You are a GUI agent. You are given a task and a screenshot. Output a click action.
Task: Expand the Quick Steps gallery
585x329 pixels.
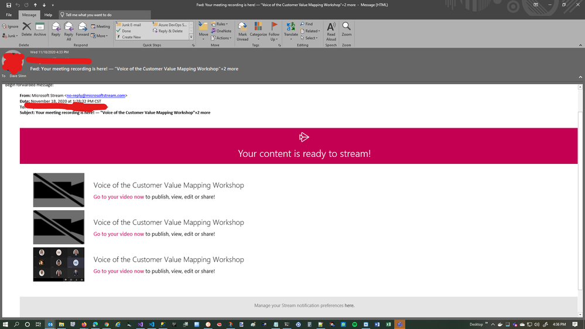191,37
